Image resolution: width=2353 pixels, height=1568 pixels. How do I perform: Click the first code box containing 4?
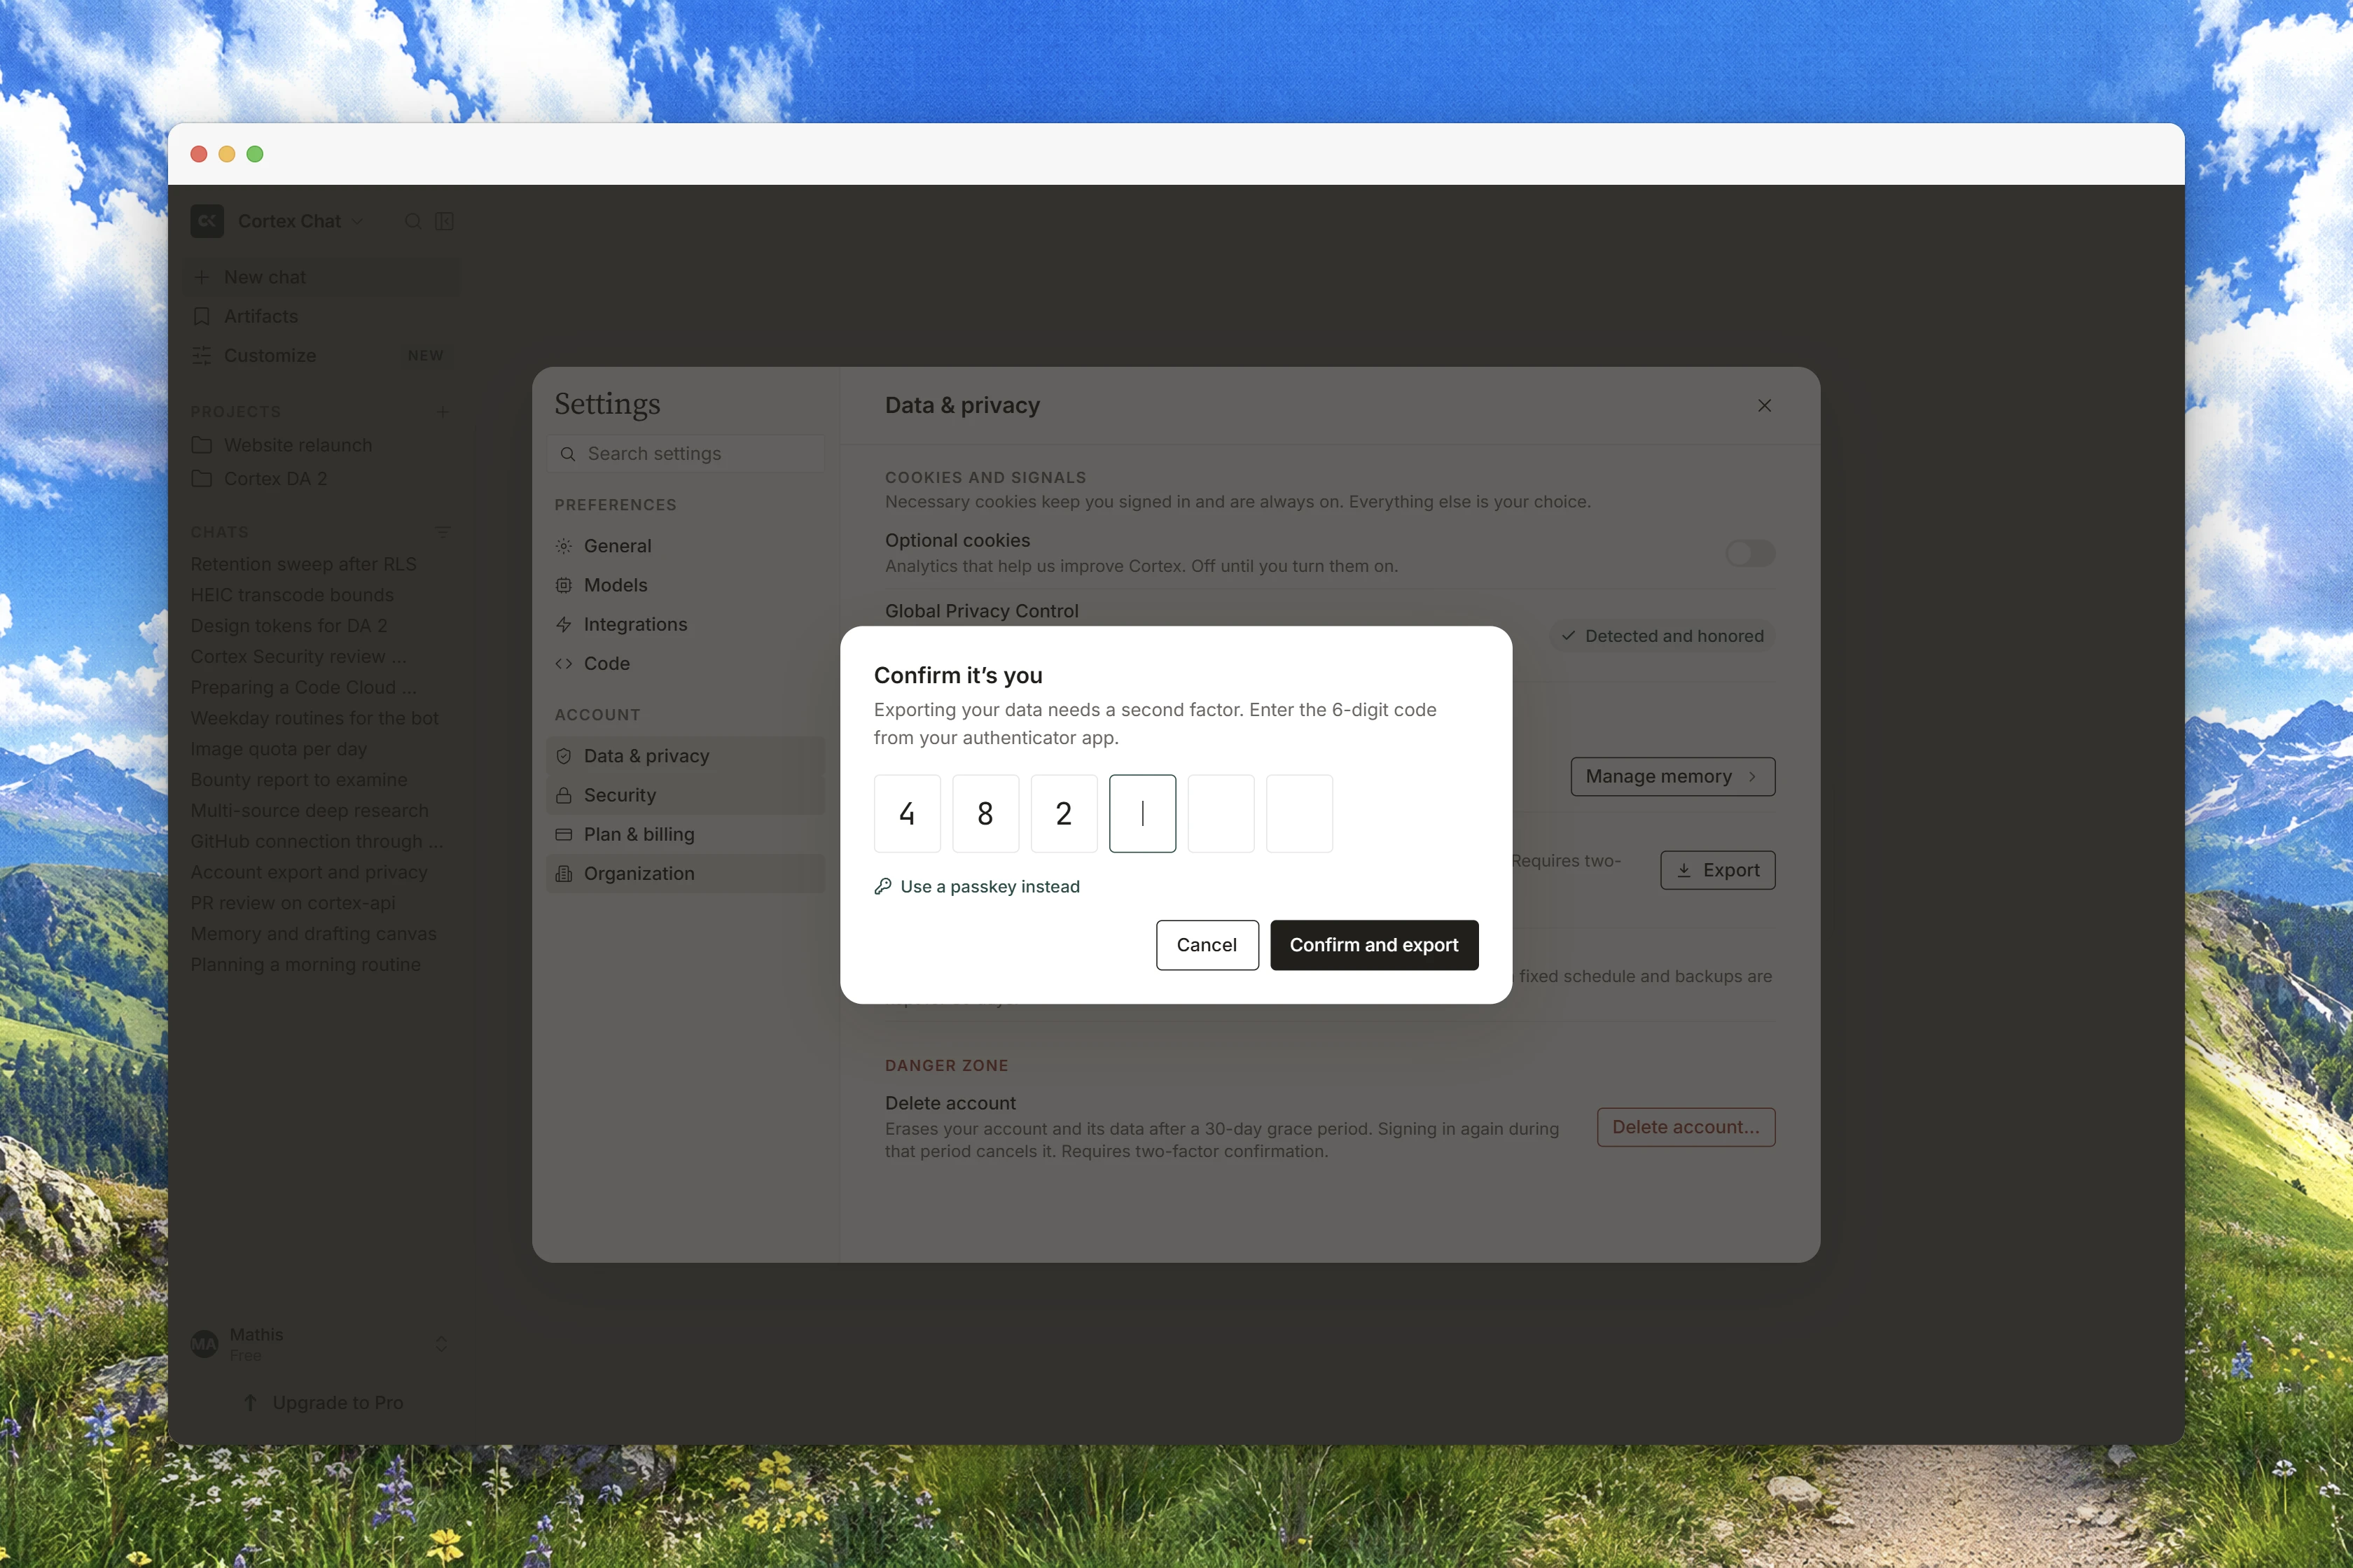pos(908,813)
